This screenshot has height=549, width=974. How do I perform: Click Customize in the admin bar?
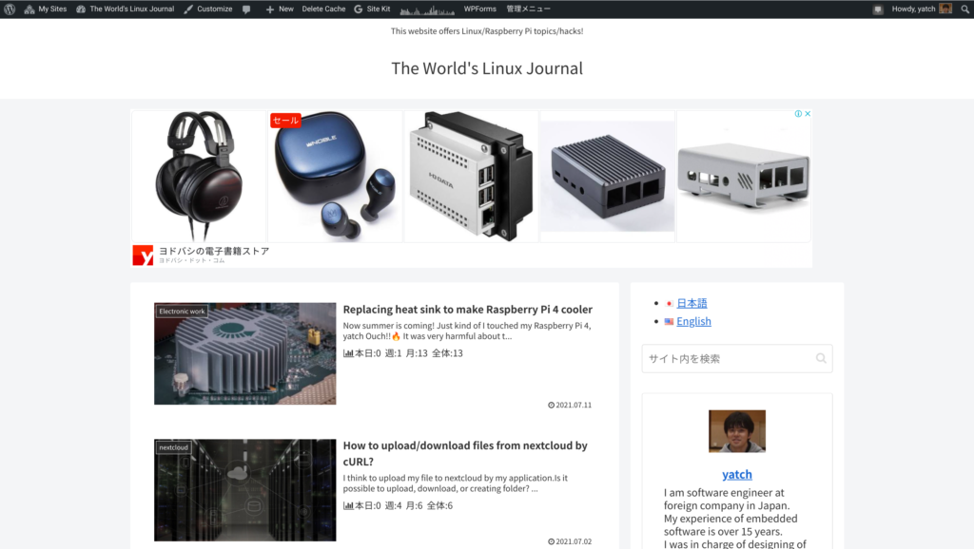[208, 9]
